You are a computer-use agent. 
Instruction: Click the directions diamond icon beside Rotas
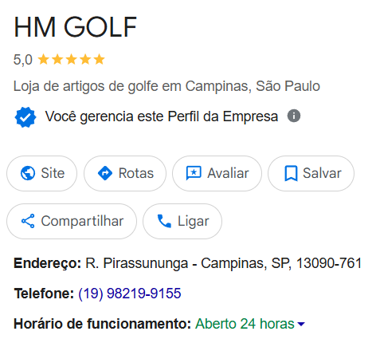pos(105,173)
